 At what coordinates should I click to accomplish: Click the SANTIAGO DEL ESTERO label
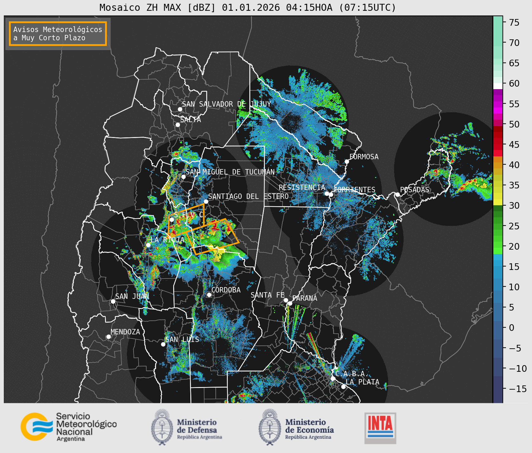248,196
